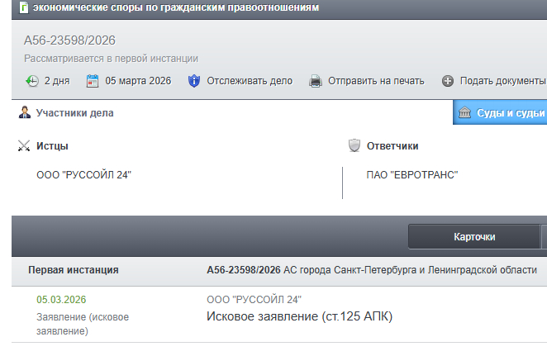Viewport: 547px width, 356px height.
Task: Click the crossed swords Истцы icon
Action: pyautogui.click(x=24, y=146)
